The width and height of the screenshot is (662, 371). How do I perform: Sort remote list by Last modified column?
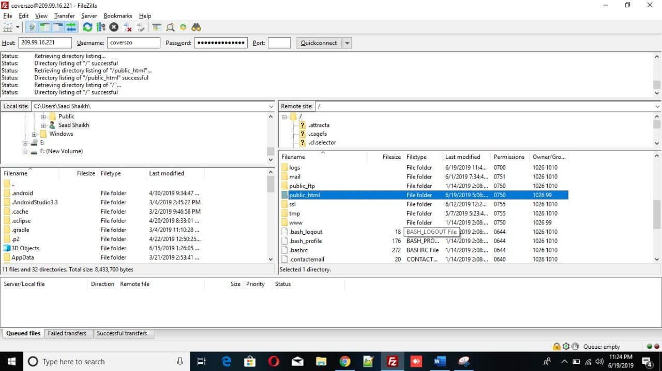point(463,157)
